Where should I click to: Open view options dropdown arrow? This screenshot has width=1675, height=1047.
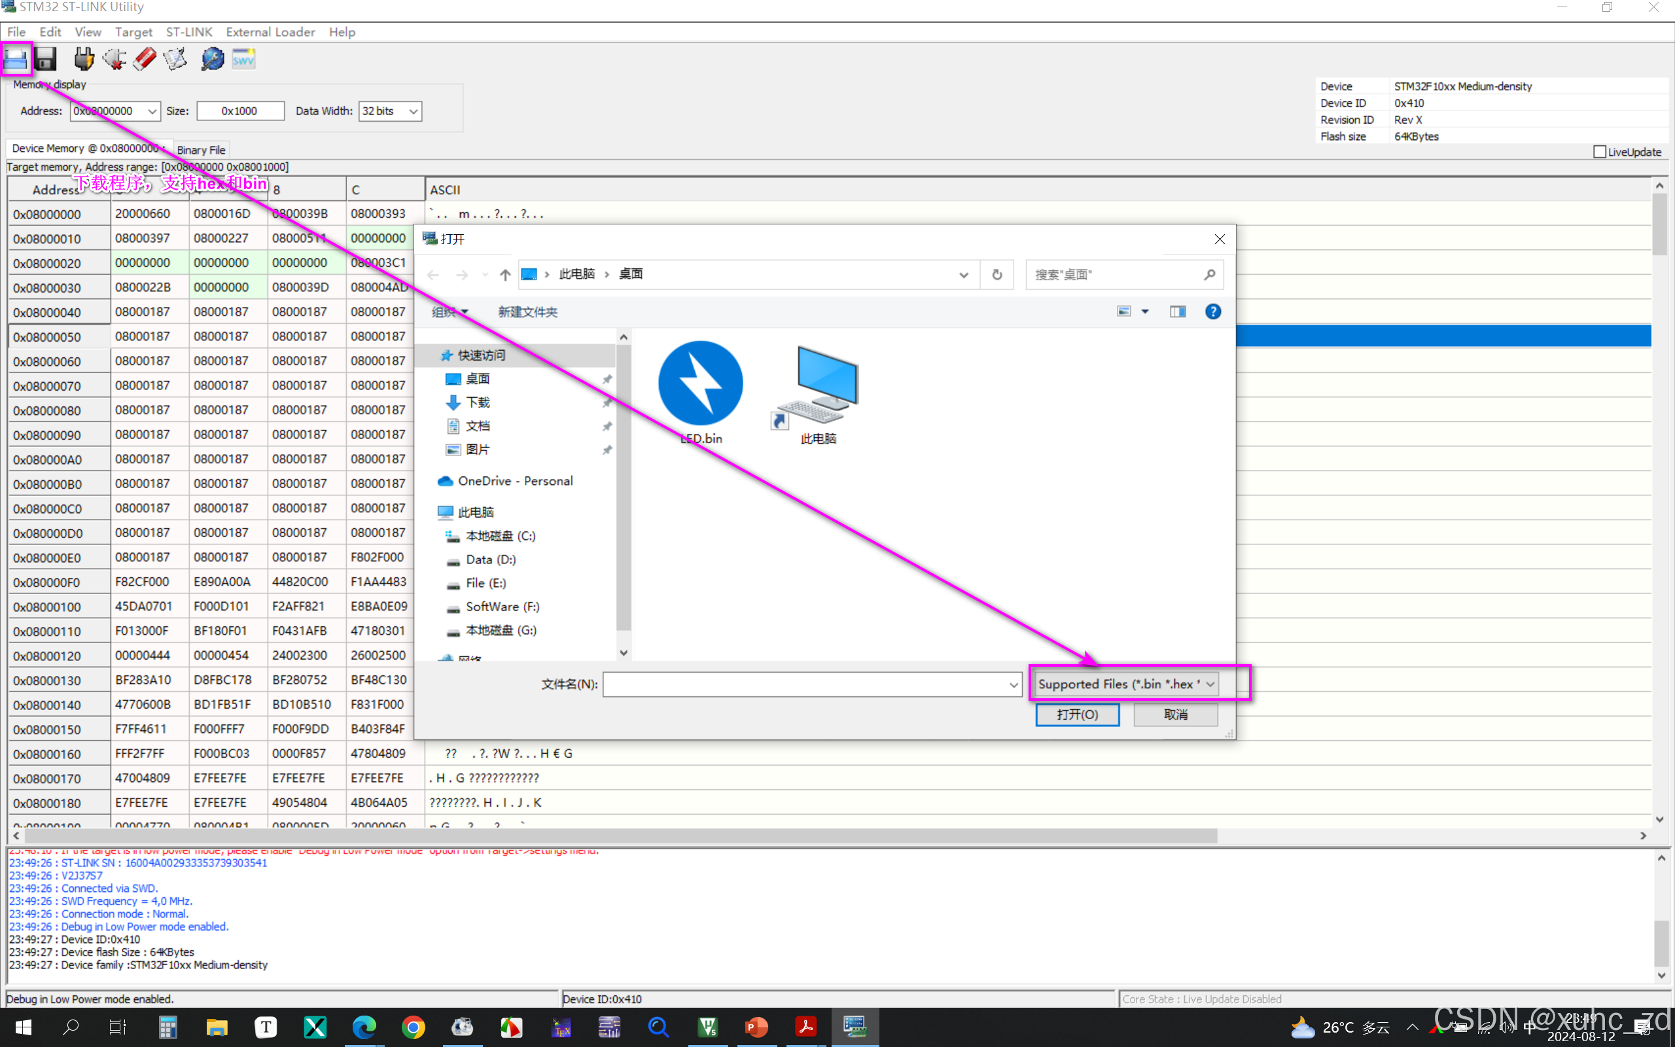point(1146,311)
